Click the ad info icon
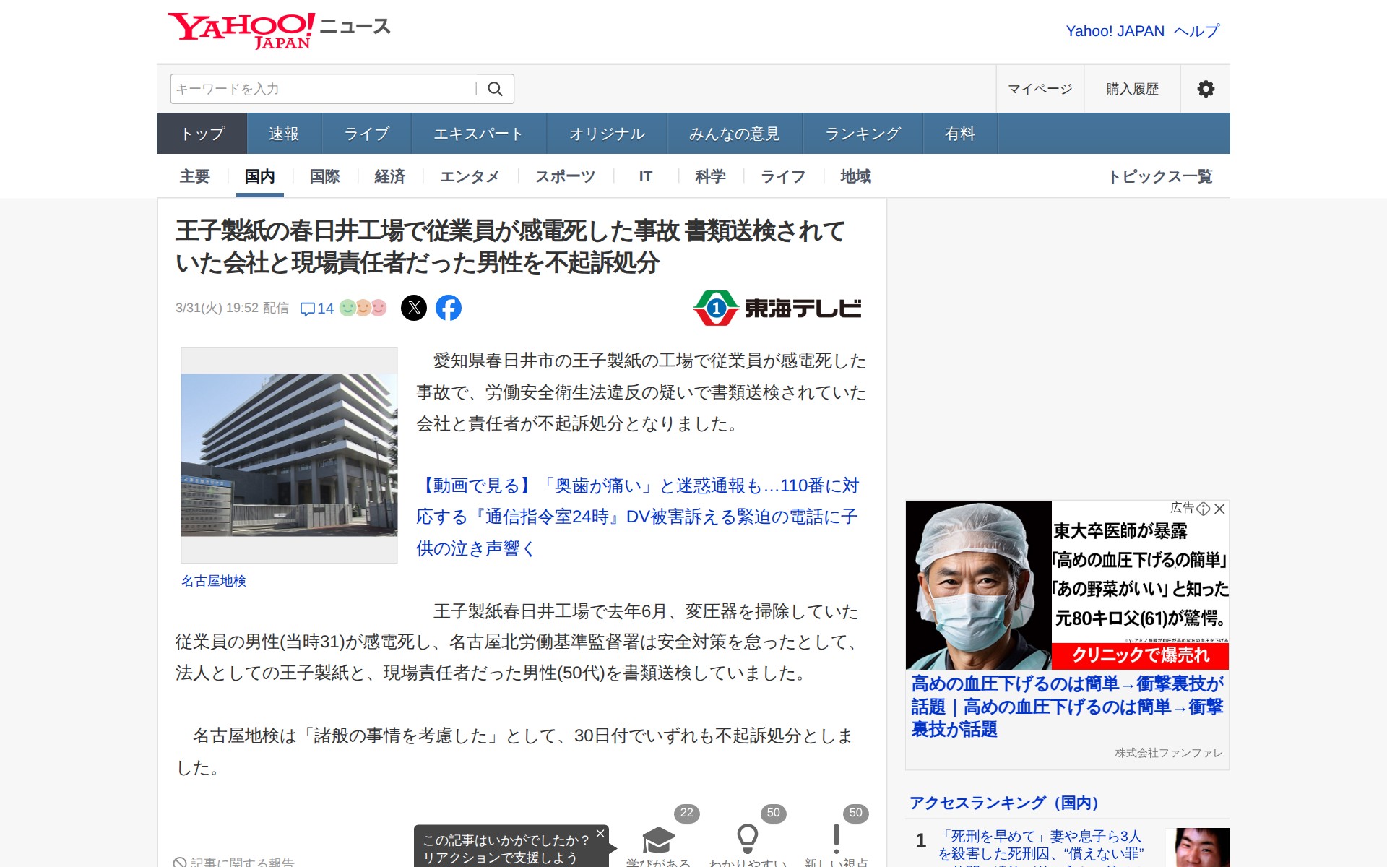This screenshot has width=1387, height=867. pos(1204,509)
